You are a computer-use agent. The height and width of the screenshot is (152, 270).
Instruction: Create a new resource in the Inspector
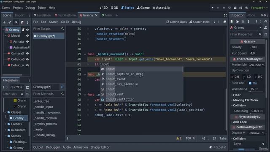pos(232,22)
